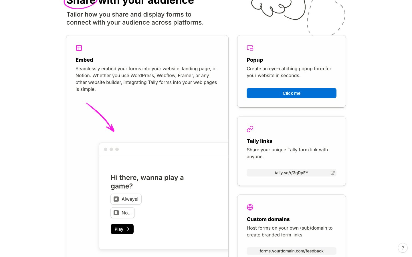
Task: Click the letter A badge icon
Action: (x=116, y=199)
